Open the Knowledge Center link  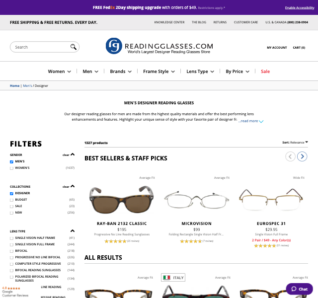(169, 22)
